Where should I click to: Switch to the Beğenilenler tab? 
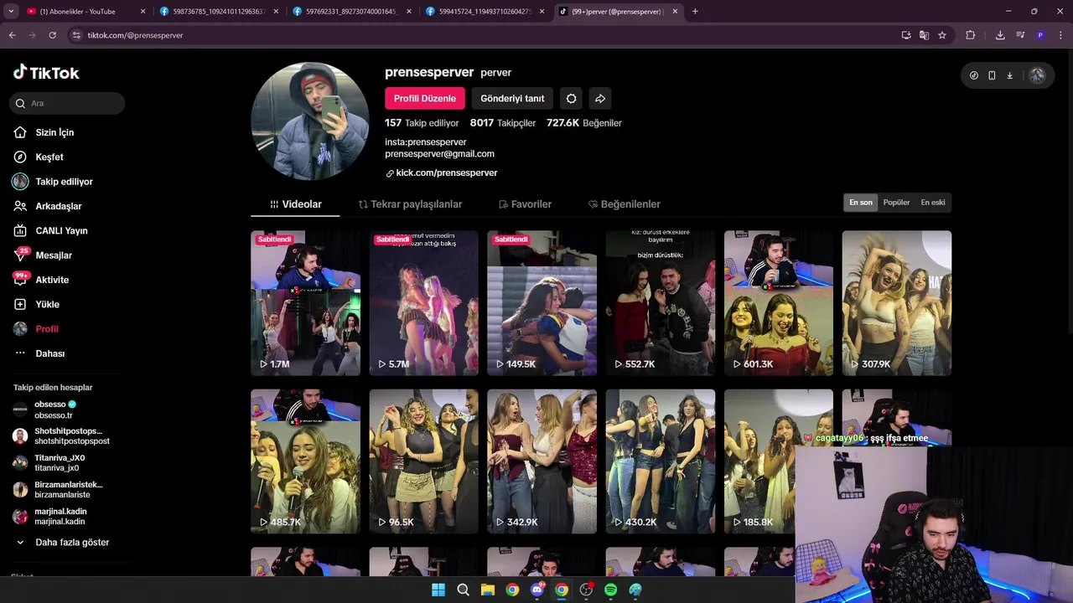coord(625,204)
